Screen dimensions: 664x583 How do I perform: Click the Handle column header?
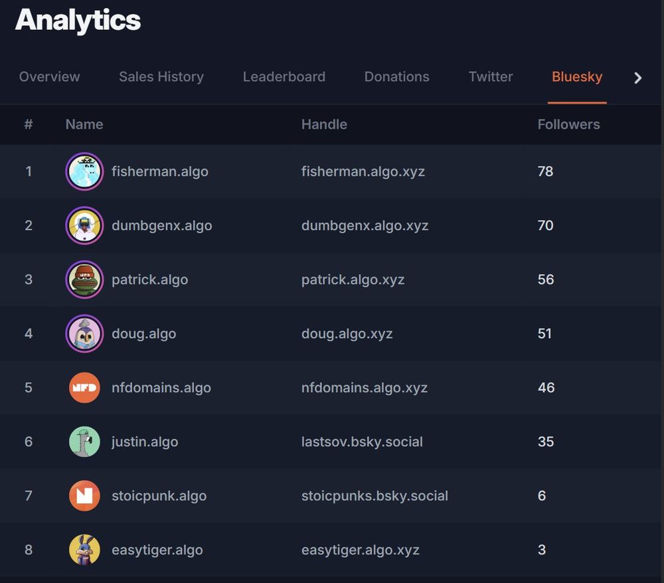[325, 125]
